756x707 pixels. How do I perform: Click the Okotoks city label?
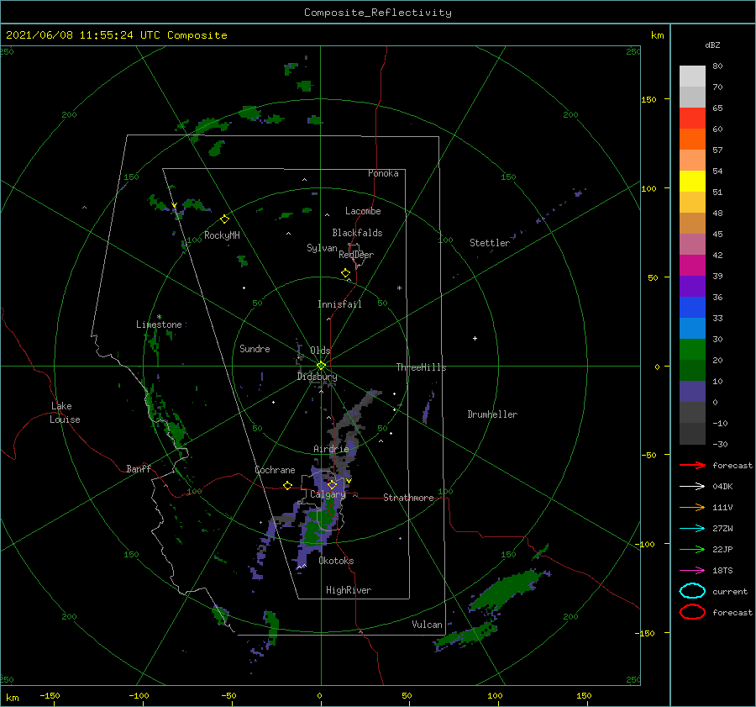point(337,561)
